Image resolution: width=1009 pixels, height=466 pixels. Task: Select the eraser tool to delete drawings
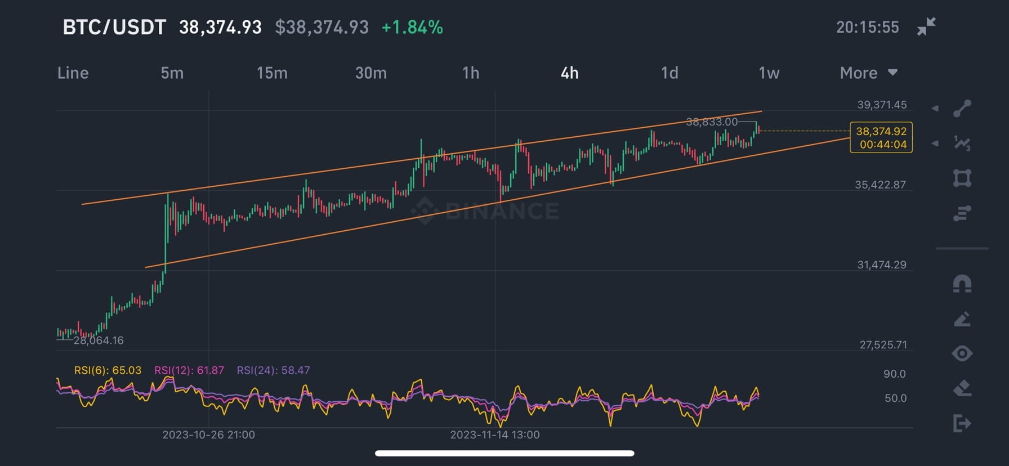[x=962, y=388]
